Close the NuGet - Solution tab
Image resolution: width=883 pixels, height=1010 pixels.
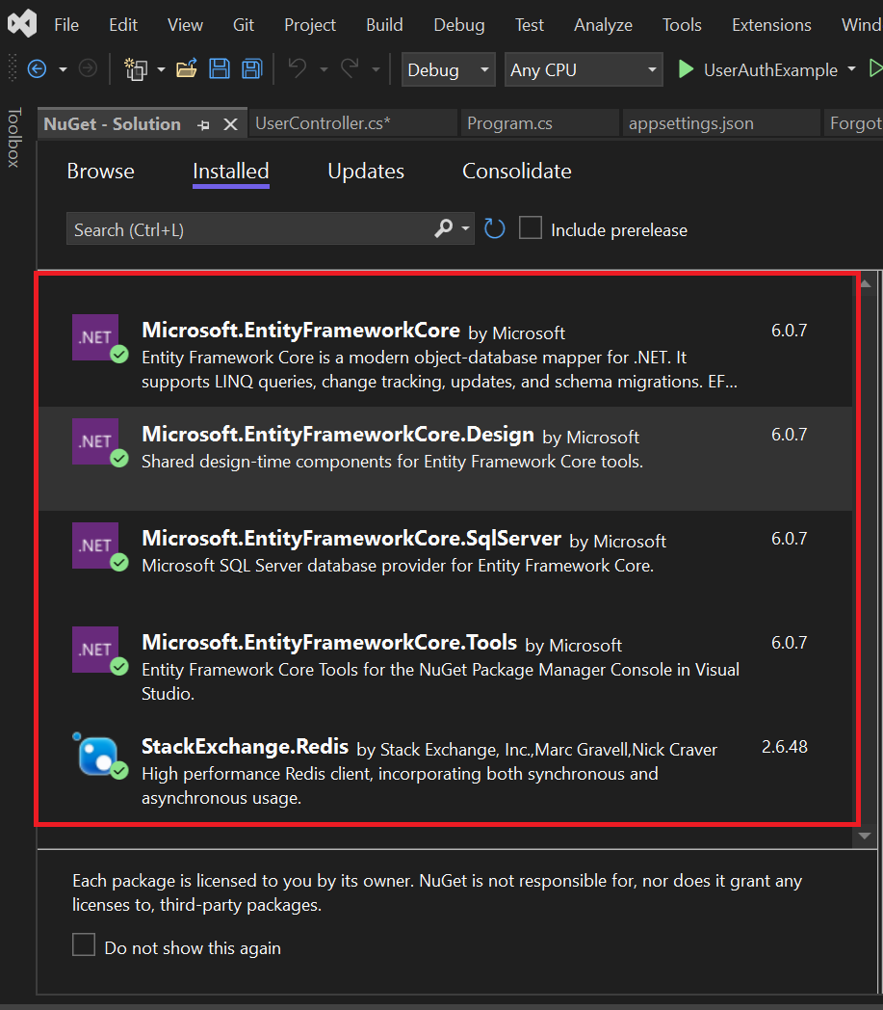click(x=230, y=125)
